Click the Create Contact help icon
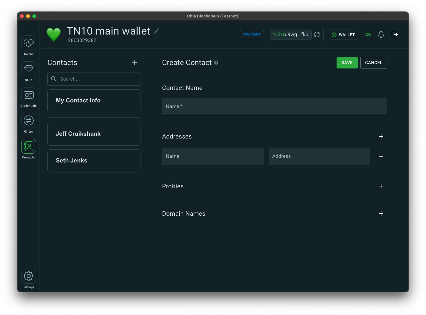Screen dimensions: 426x315 [216, 63]
